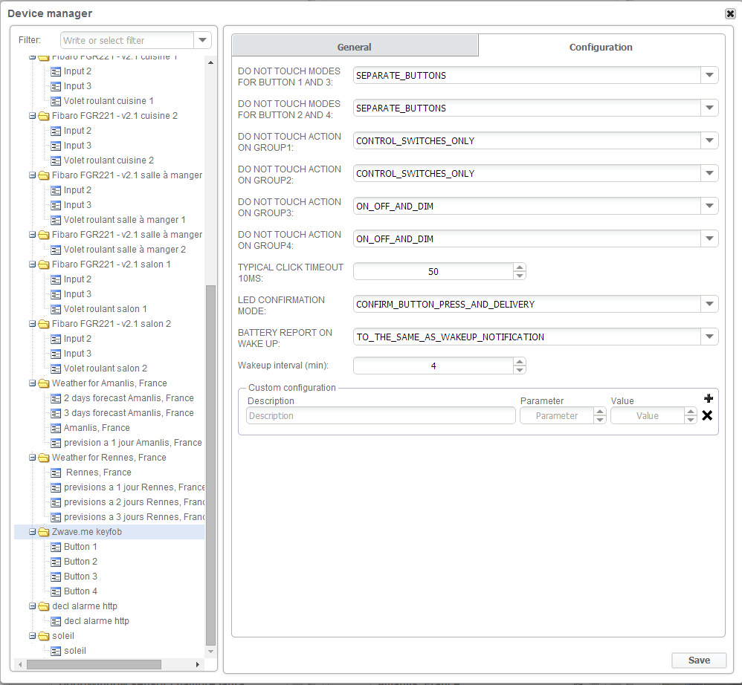
Task: Click device icon beside Volet roulant salle à manger 2
Action: click(56, 250)
